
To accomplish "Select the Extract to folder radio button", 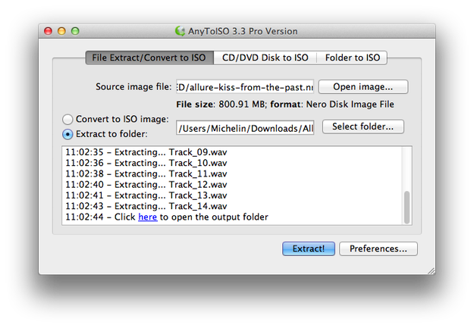I will point(67,134).
